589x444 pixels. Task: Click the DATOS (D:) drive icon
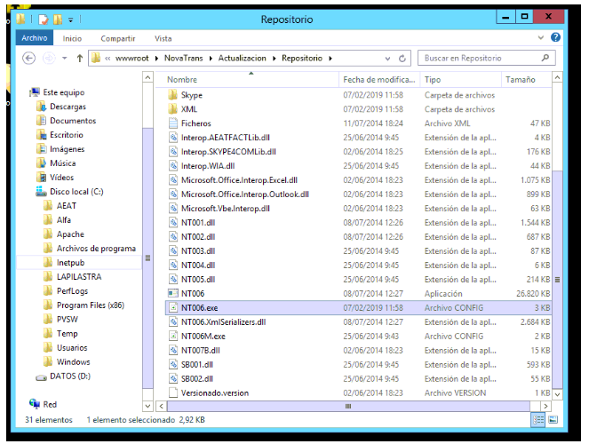pos(42,377)
